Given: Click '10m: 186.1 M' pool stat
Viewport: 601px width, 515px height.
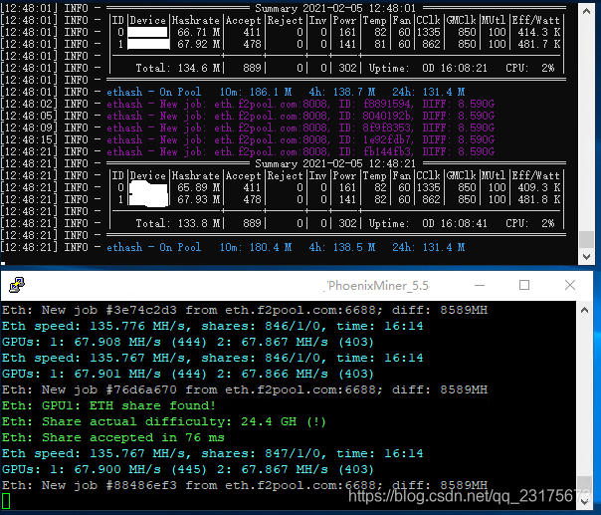Looking at the screenshot, I should tap(256, 92).
